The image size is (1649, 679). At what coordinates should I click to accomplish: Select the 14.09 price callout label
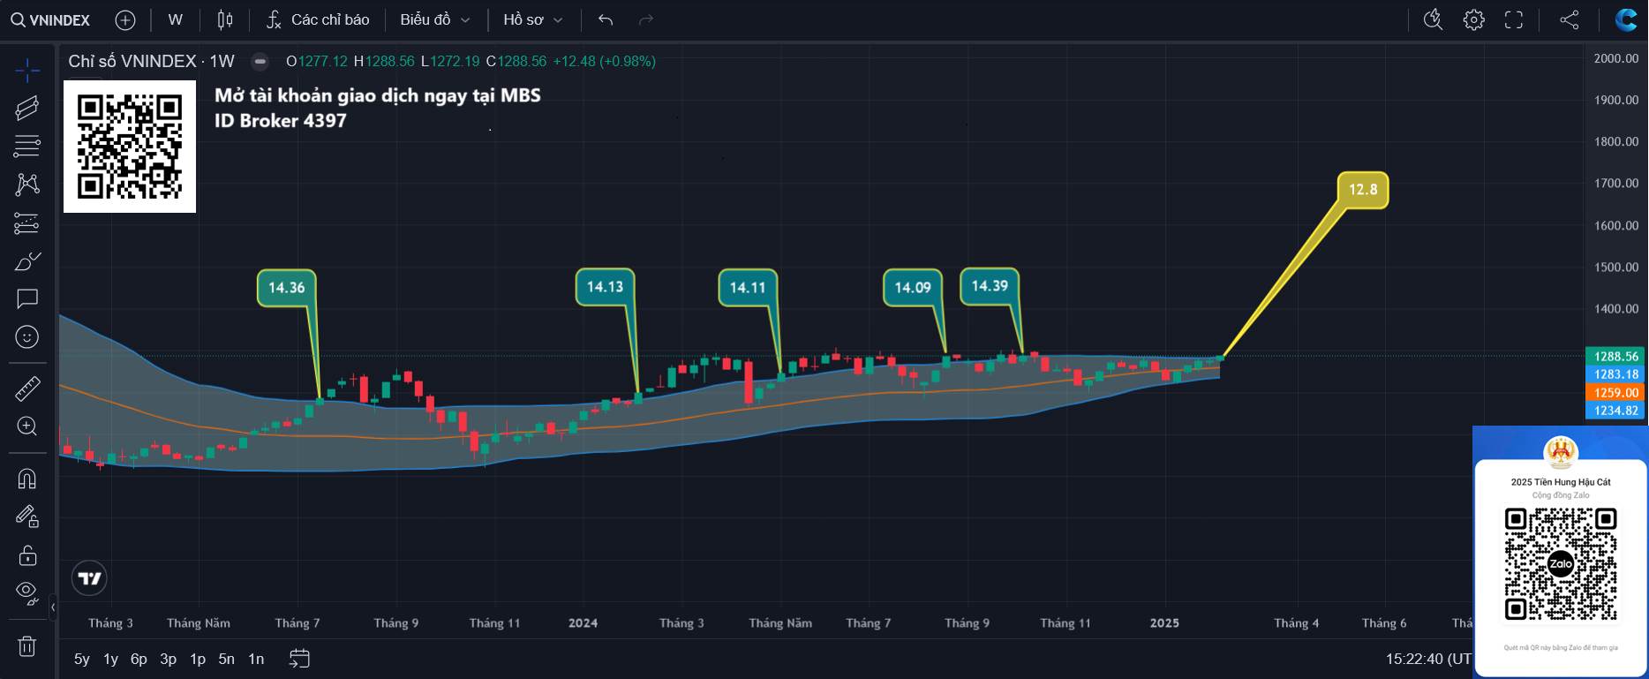[913, 288]
